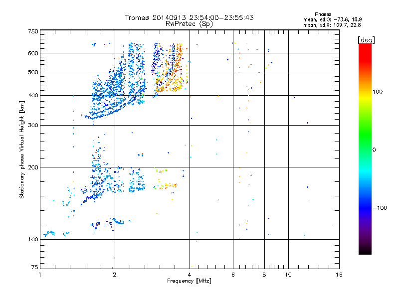This screenshot has width=399, height=299.
Task: Click the plot title 'Tromsø 20140913 23:54:00-23:55:43'
Action: point(189,17)
